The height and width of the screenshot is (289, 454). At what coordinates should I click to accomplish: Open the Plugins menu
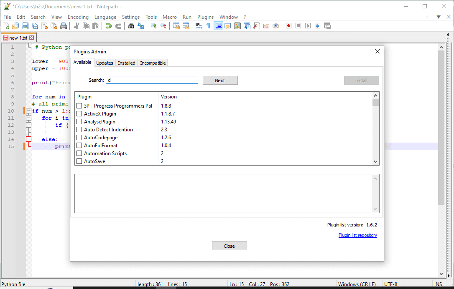(x=205, y=17)
